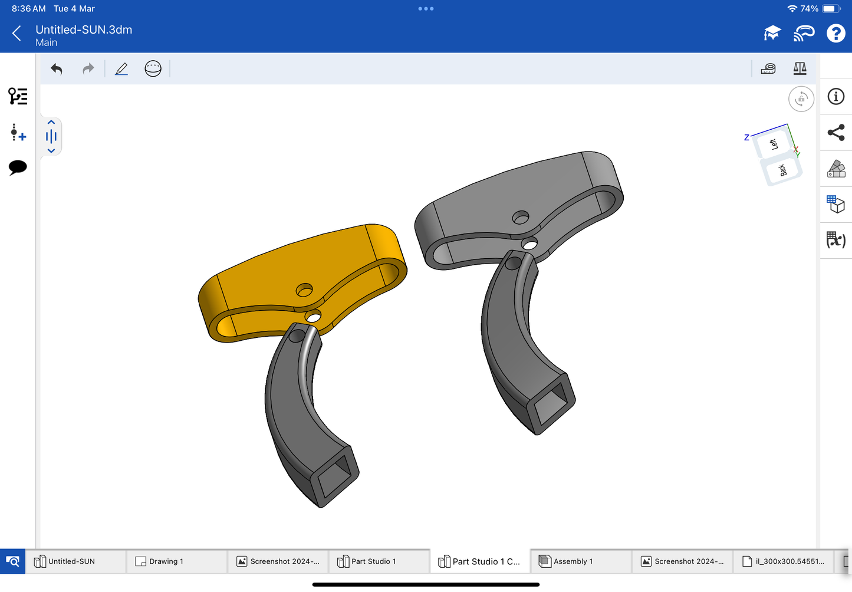Click the Back face of view cube
The image size is (852, 592).
pyautogui.click(x=783, y=170)
